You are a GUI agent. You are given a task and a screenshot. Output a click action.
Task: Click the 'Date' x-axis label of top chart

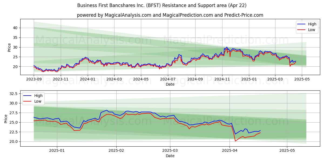[x=170, y=85]
